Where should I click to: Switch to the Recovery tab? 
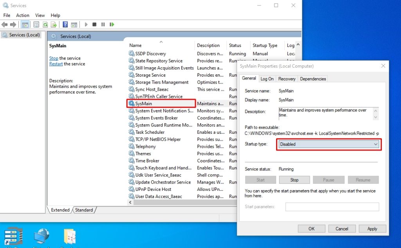click(x=287, y=79)
